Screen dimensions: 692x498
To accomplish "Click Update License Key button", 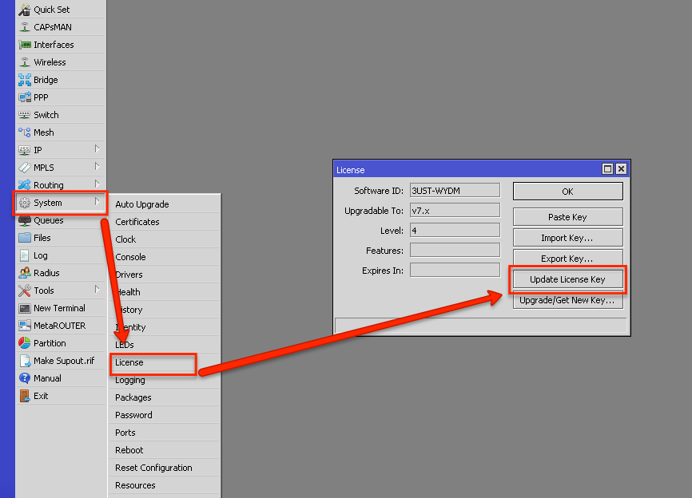I will (567, 279).
